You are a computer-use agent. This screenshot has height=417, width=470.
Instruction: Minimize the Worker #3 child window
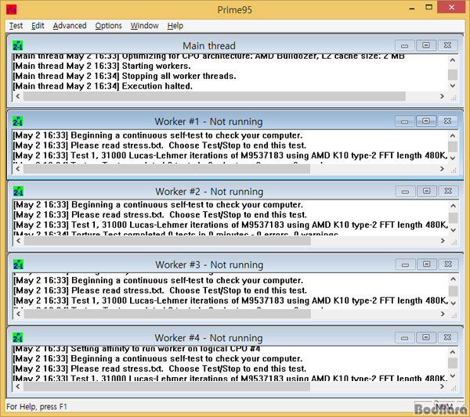pyautogui.click(x=405, y=264)
